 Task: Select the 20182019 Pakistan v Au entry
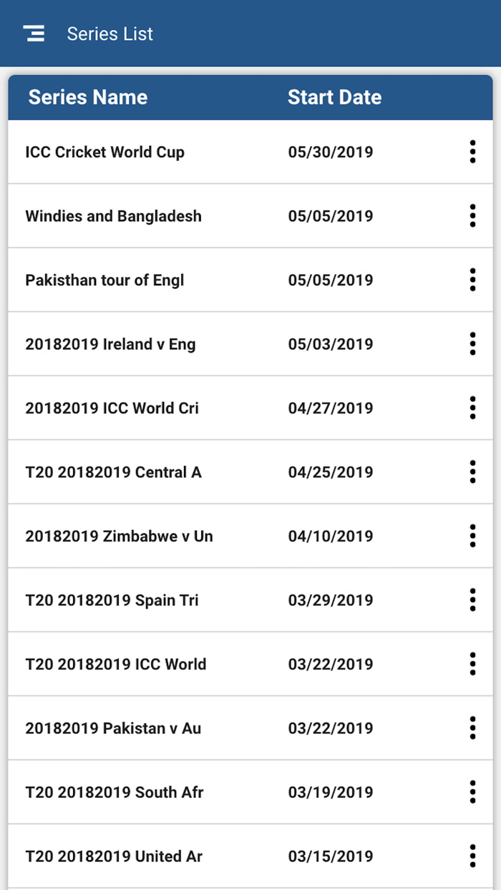(113, 728)
